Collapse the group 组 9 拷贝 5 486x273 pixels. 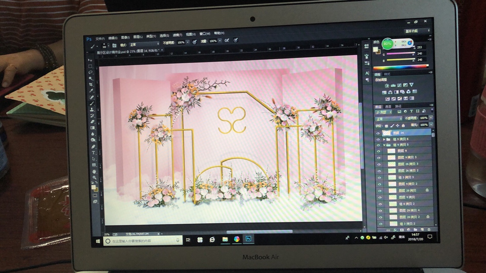(384, 145)
